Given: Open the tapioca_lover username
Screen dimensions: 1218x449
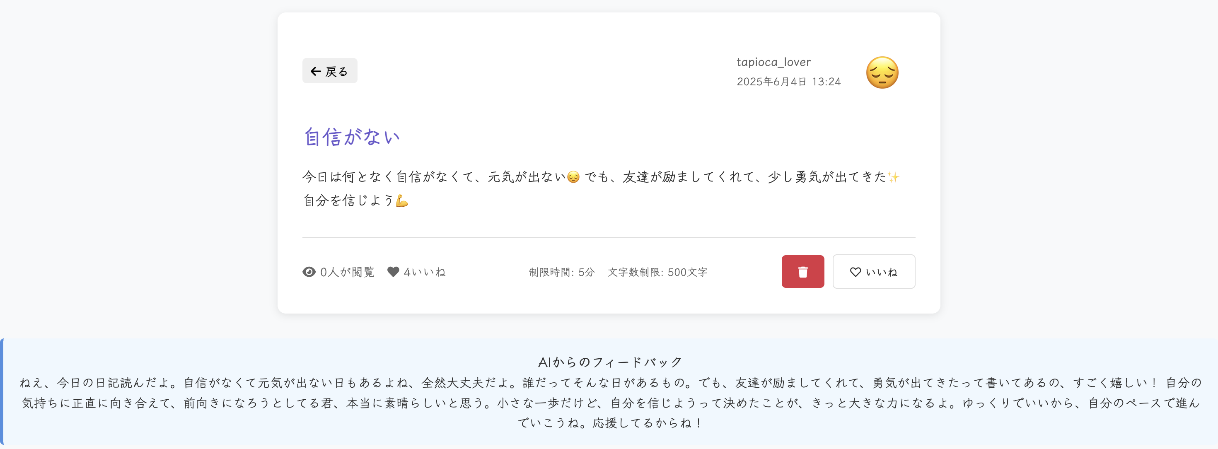Looking at the screenshot, I should [773, 62].
